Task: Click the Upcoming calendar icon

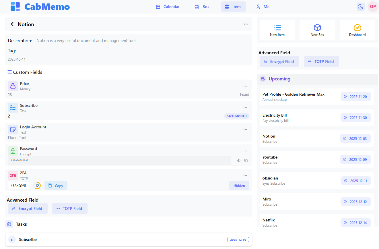Action: point(263,79)
